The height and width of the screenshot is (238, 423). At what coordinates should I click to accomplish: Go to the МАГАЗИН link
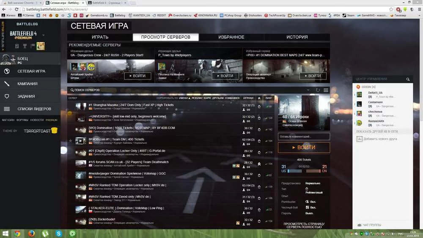pos(8,120)
